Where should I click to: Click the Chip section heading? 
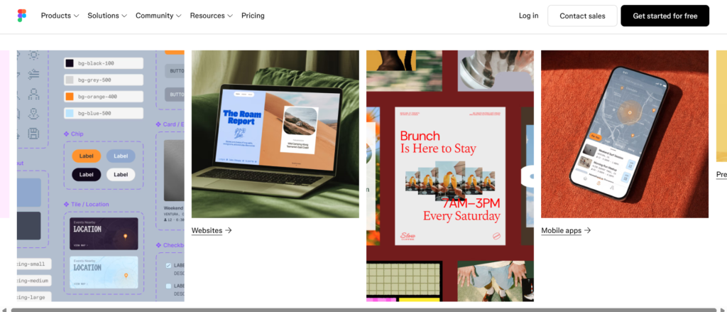point(74,134)
